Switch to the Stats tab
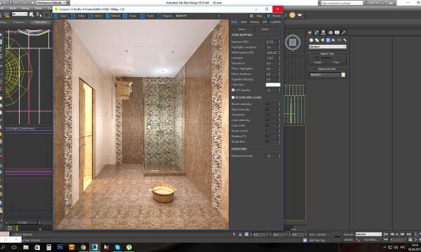The height and width of the screenshot is (252, 421). [243, 22]
